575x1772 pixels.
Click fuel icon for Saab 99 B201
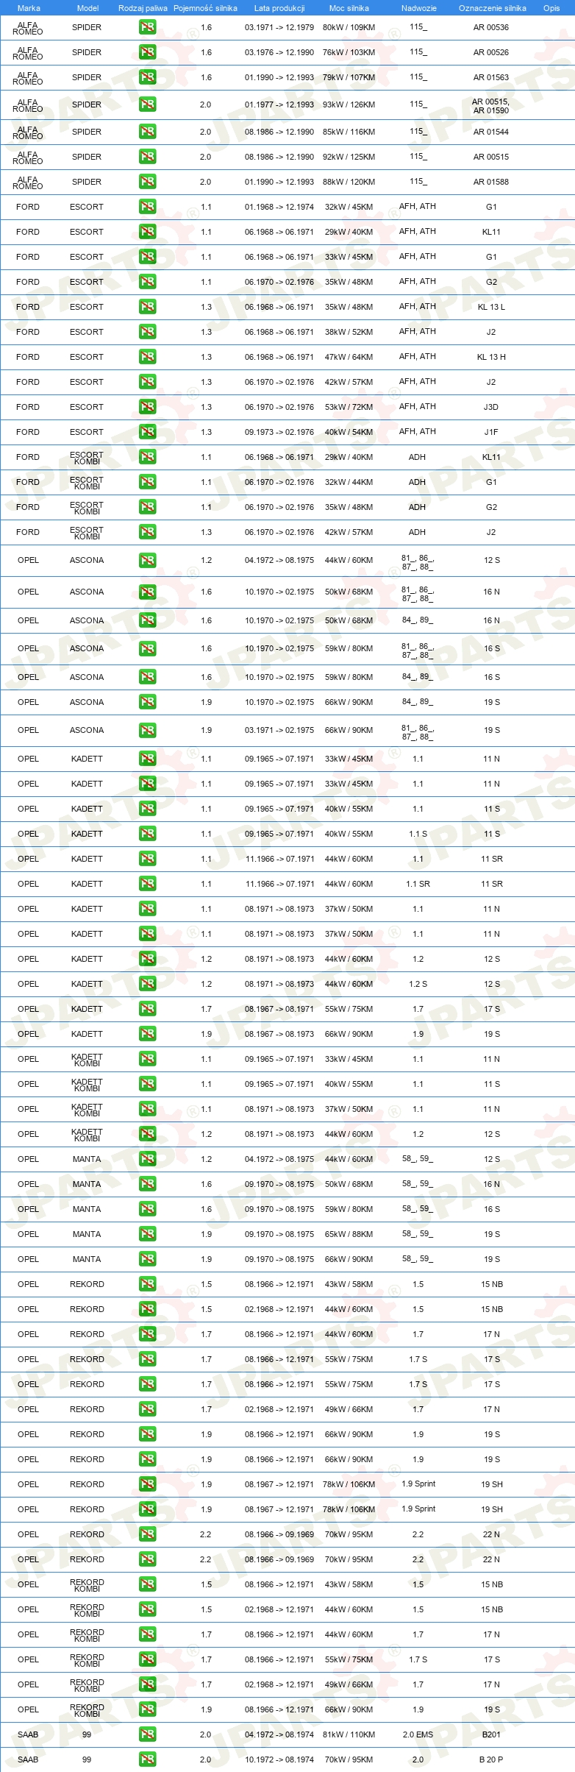(x=147, y=1734)
